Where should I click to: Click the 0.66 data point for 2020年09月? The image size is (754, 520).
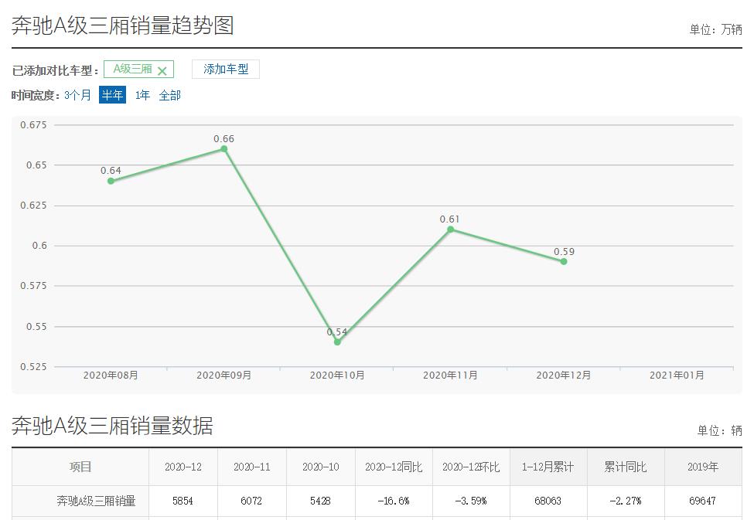224,149
